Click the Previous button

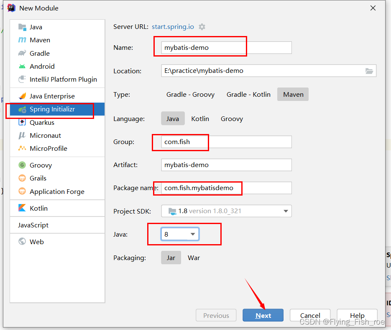pyautogui.click(x=216, y=315)
